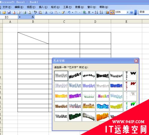Image resolution: width=149 pixels, height=135 pixels.
Task: Select the purple slanted WordArt style
Action: coord(75,96)
